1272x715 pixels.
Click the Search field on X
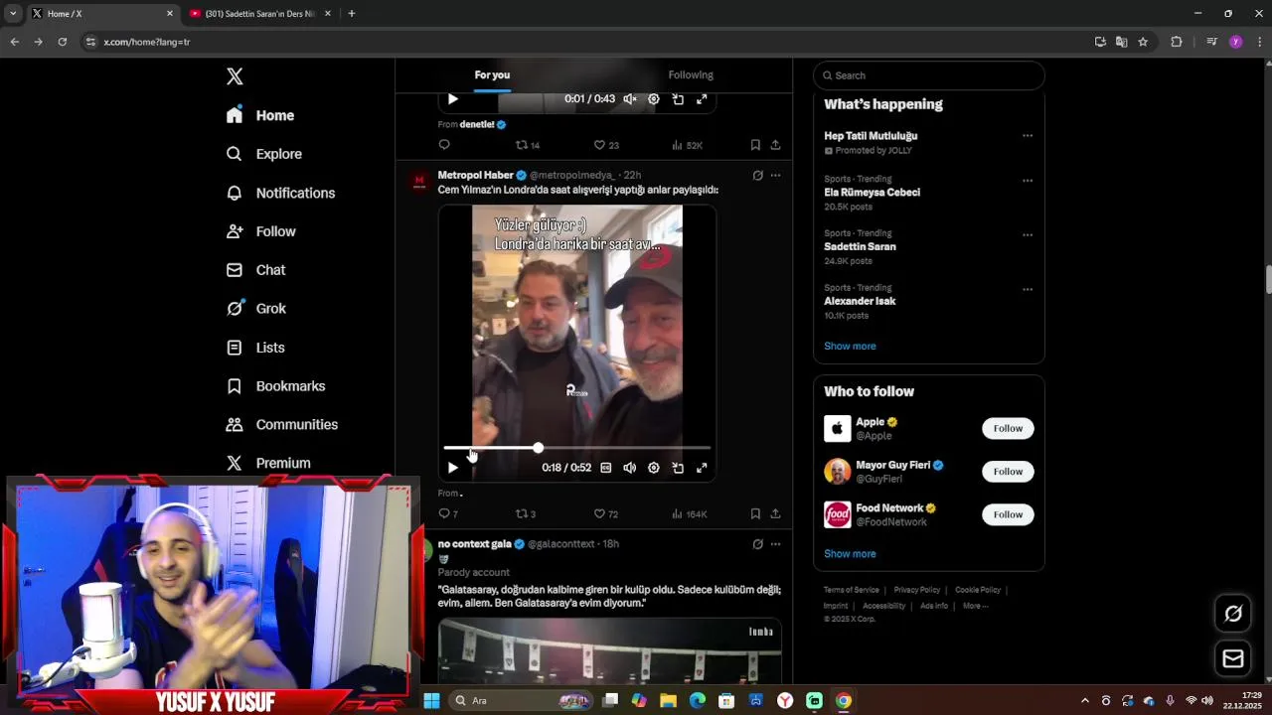tap(928, 75)
